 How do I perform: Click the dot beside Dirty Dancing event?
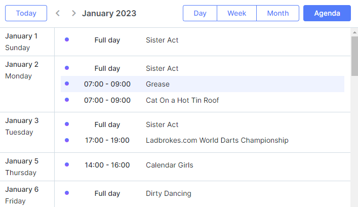(67, 193)
